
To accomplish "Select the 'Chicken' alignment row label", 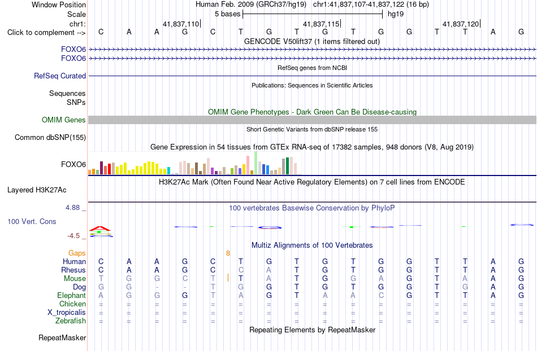I will click(72, 304).
